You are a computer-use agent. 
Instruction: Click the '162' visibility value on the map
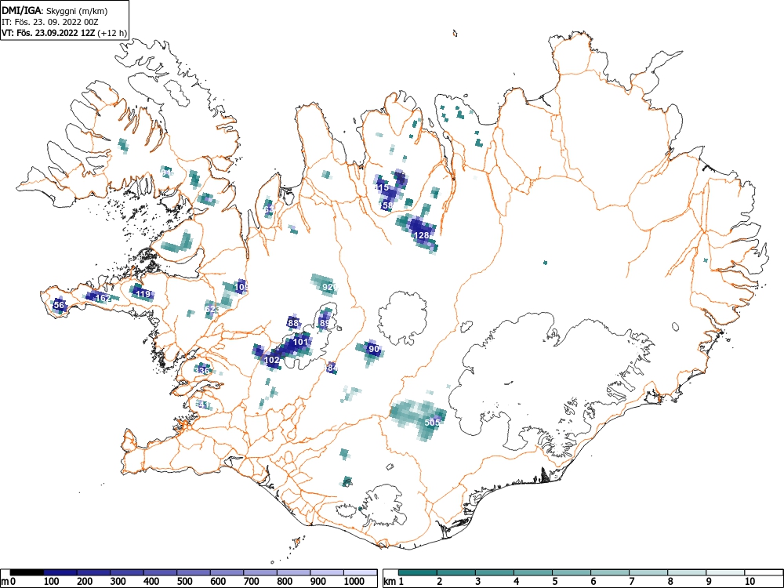coord(103,298)
